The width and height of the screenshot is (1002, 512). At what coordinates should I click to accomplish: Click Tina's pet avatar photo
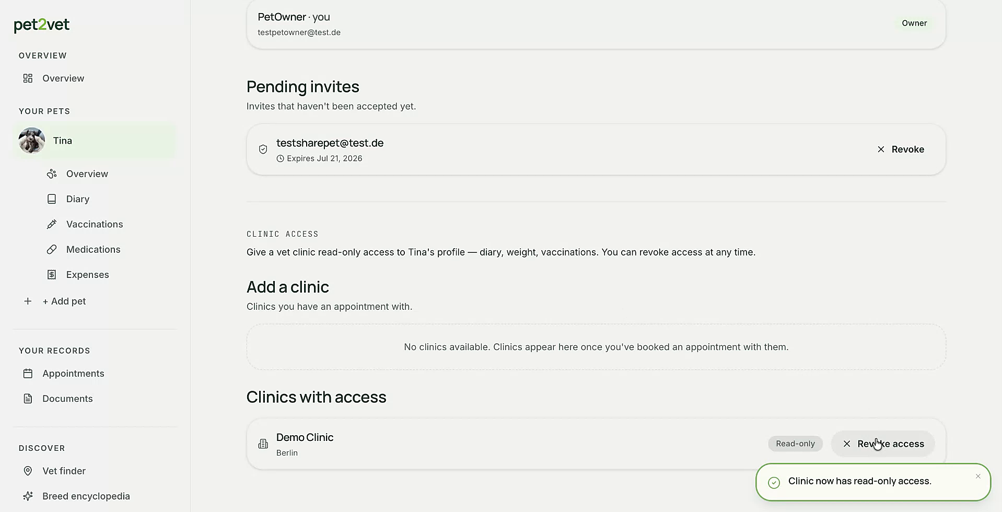(x=32, y=141)
